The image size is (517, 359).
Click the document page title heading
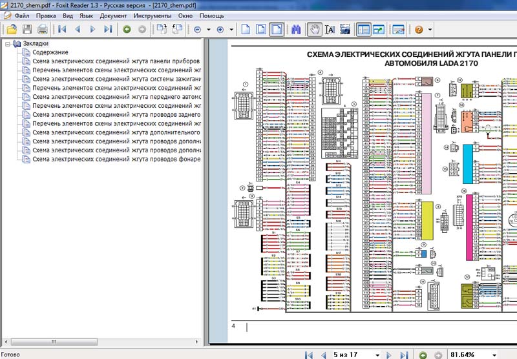coord(412,59)
